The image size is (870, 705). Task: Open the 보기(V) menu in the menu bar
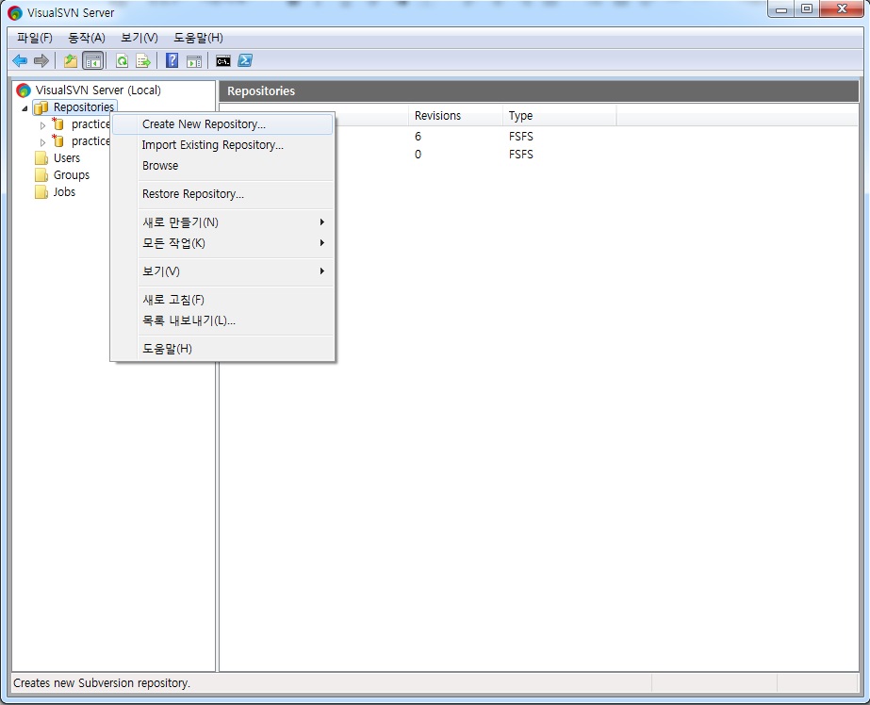[x=140, y=38]
